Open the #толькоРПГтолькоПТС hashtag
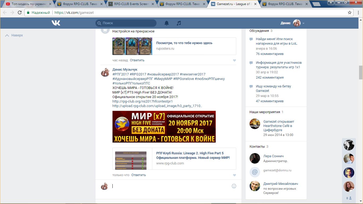363x204 pixels. (x=131, y=83)
